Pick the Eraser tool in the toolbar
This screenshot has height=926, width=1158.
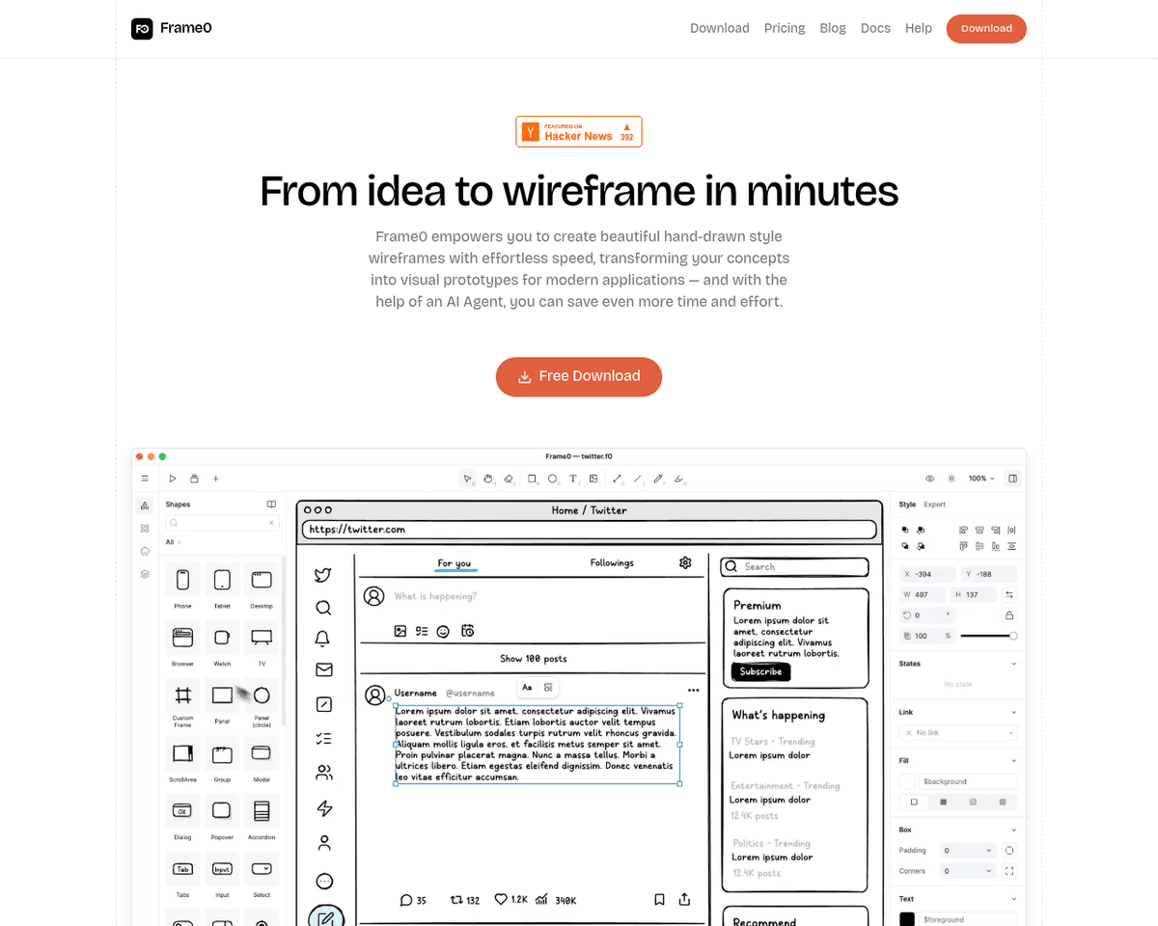pyautogui.click(x=509, y=478)
